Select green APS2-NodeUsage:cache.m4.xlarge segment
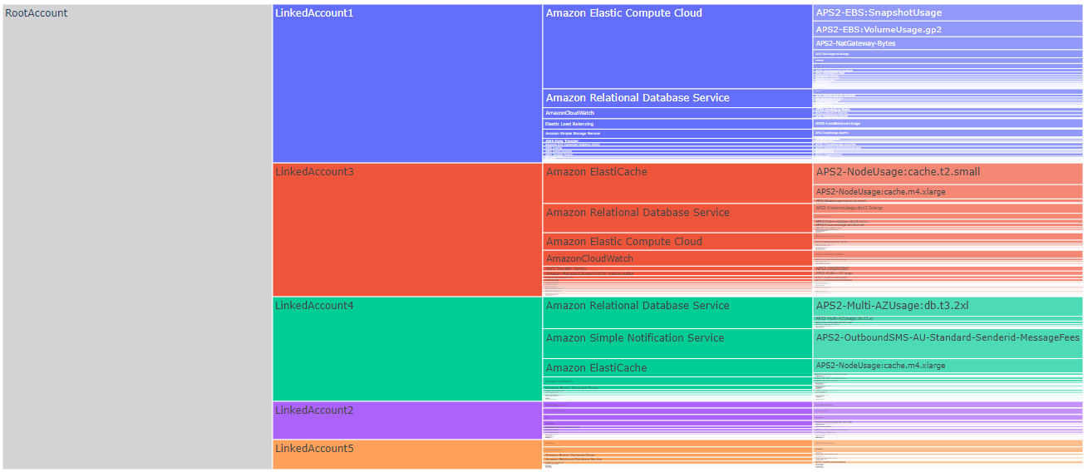This screenshot has height=472, width=1088. coord(948,366)
